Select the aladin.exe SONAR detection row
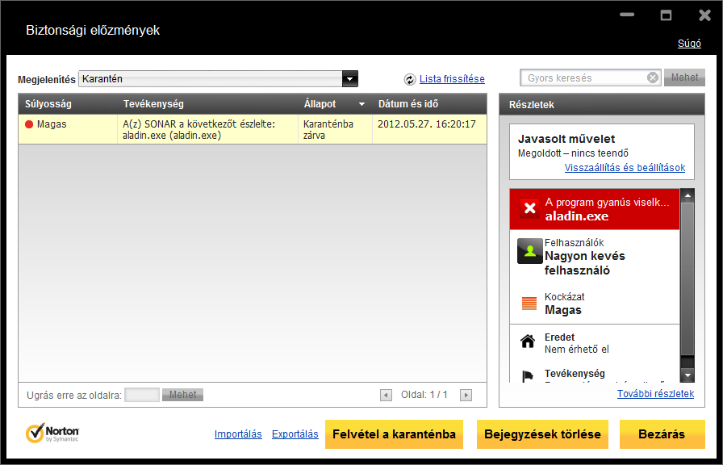The height and width of the screenshot is (465, 723). [253, 130]
